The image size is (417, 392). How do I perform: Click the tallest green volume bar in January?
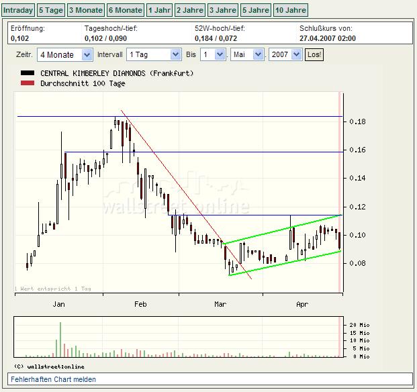60,339
